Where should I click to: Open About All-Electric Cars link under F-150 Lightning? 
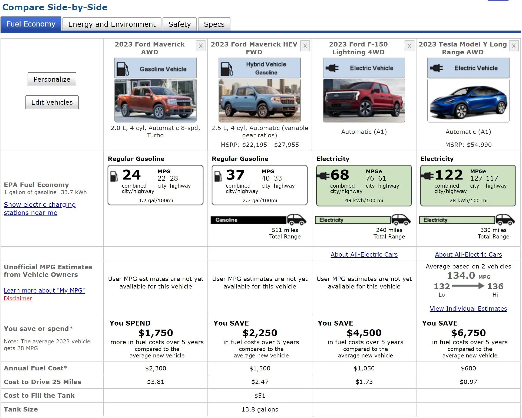(x=364, y=254)
